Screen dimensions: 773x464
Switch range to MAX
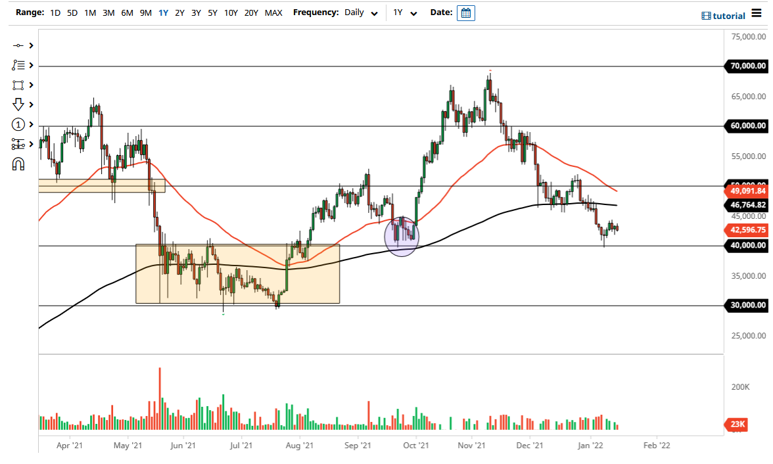coord(273,12)
